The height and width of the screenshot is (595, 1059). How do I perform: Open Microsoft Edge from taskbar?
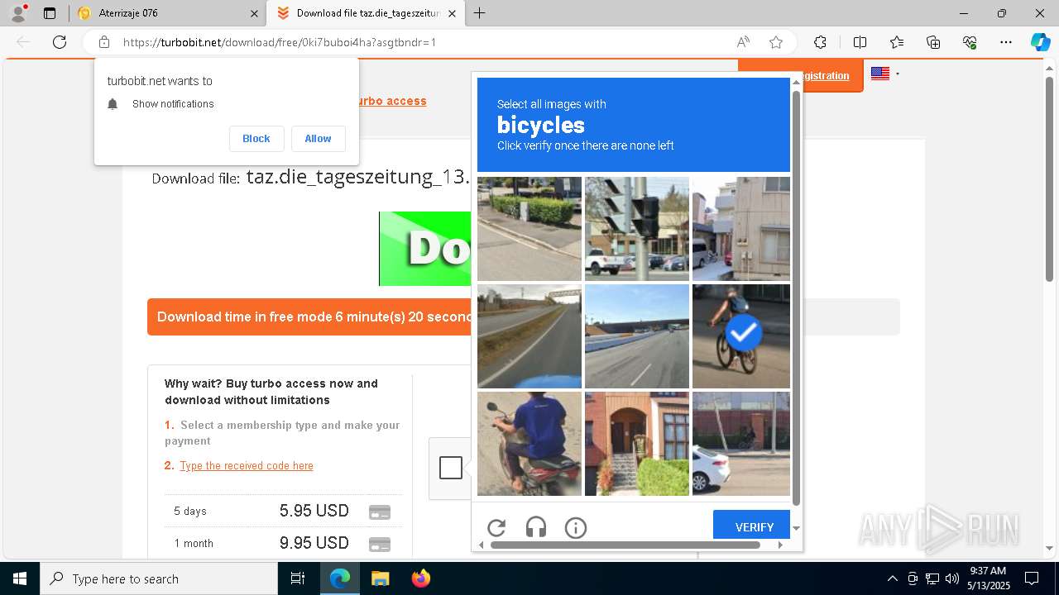click(340, 578)
